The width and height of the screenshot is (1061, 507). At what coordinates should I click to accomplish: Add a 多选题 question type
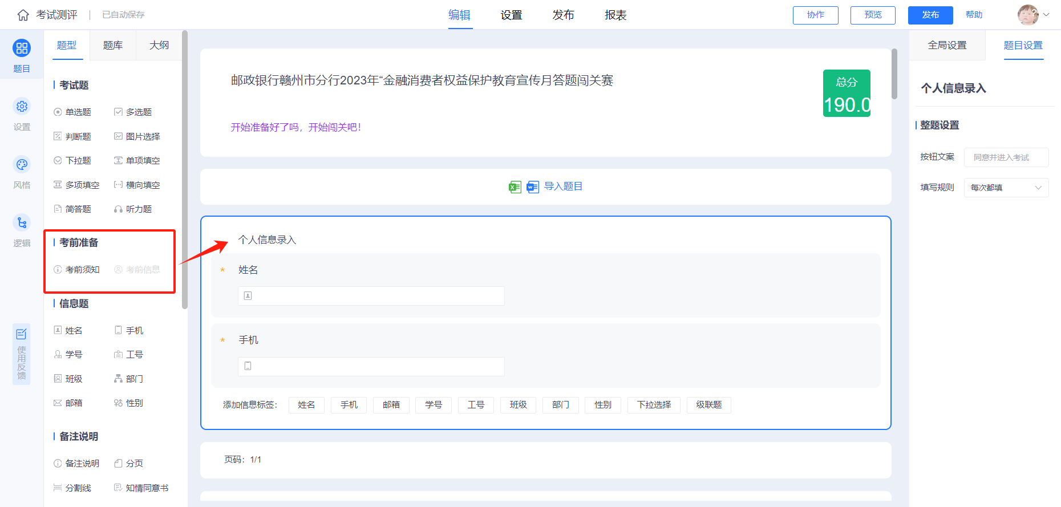[133, 112]
